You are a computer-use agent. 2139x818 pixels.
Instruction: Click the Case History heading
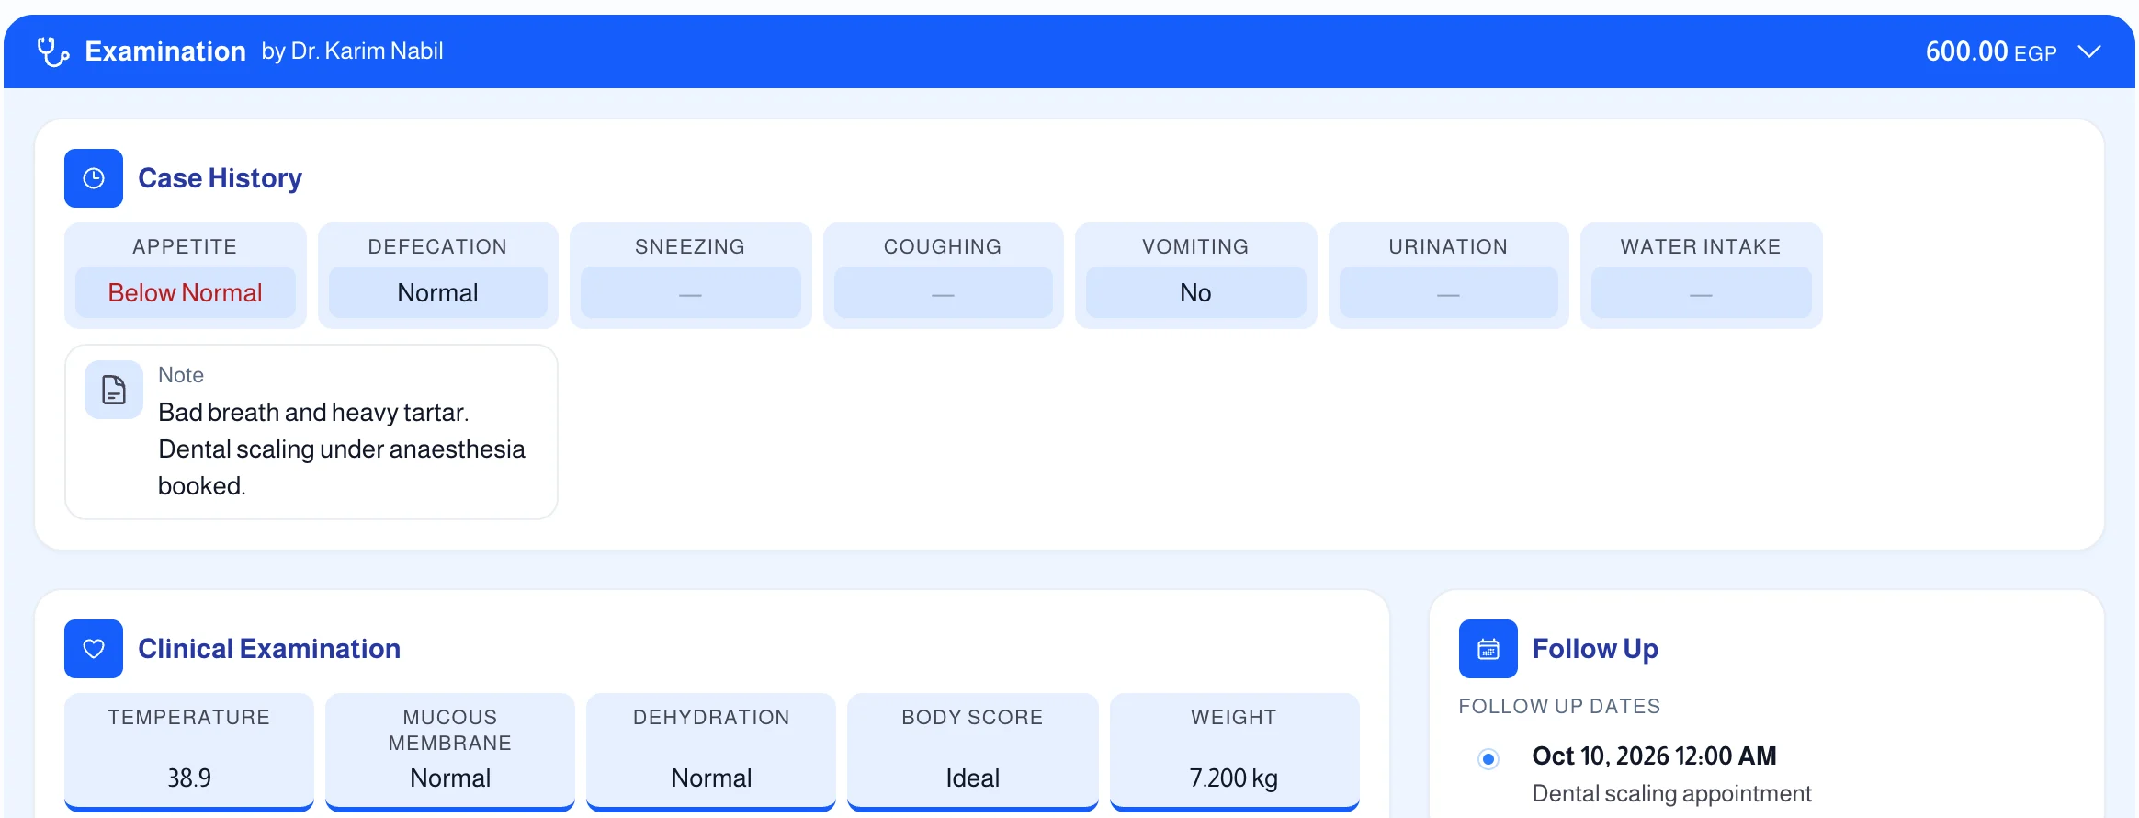221,178
